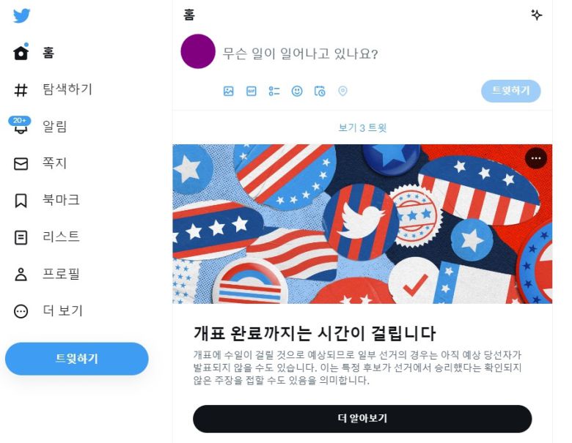This screenshot has height=443, width=572.
Task: Open 알림 bell with 20+ badge
Action: pos(20,125)
